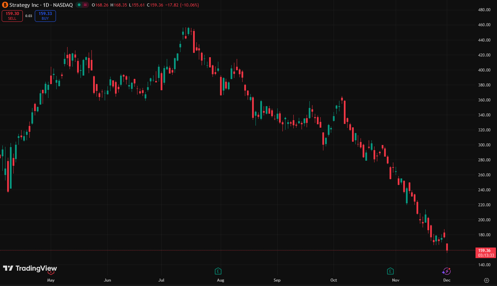Click the 300.00 price axis label
Viewport: 497px width, 286px height.
click(x=484, y=145)
